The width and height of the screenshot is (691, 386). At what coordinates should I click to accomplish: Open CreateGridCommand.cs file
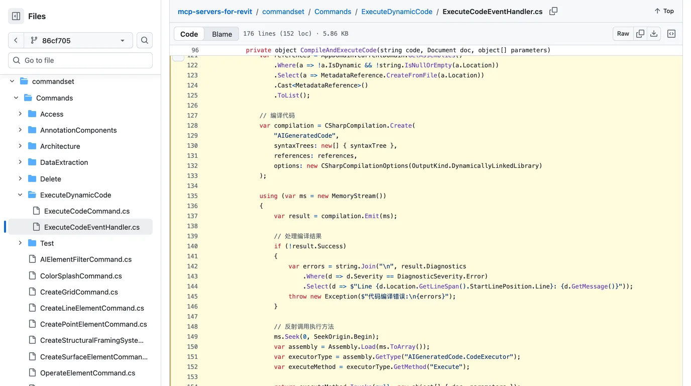pyautogui.click(x=79, y=292)
